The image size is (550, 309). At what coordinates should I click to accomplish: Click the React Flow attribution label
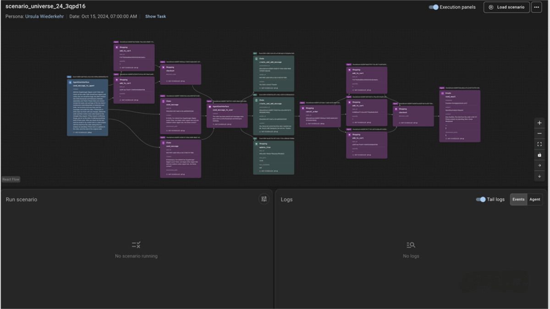click(x=11, y=179)
